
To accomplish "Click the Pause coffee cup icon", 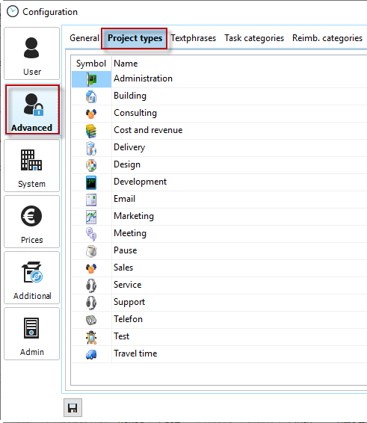I will click(91, 251).
